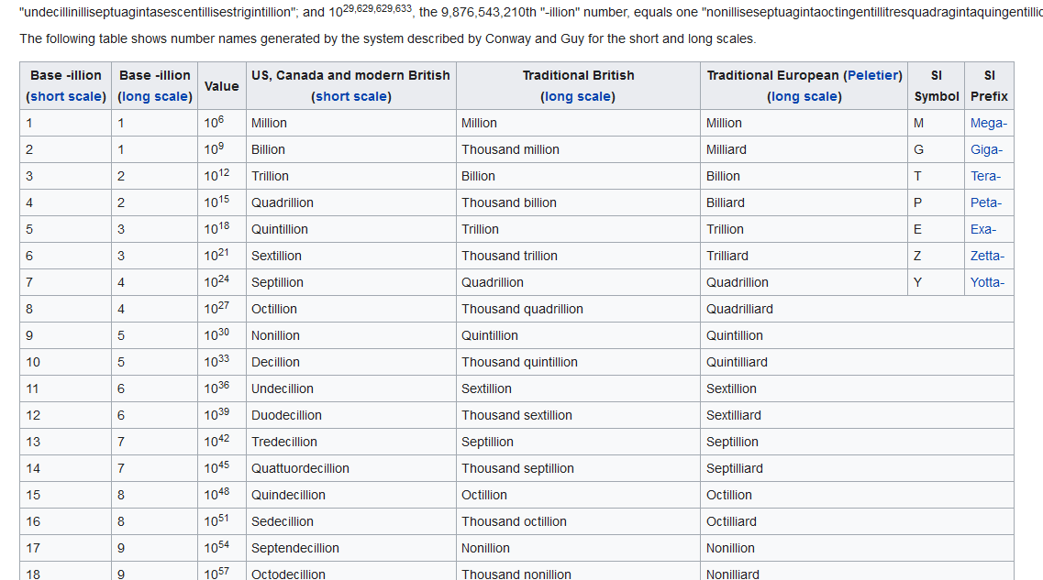Click the 'Octodecillion' cell
The image size is (1043, 580).
click(351, 572)
